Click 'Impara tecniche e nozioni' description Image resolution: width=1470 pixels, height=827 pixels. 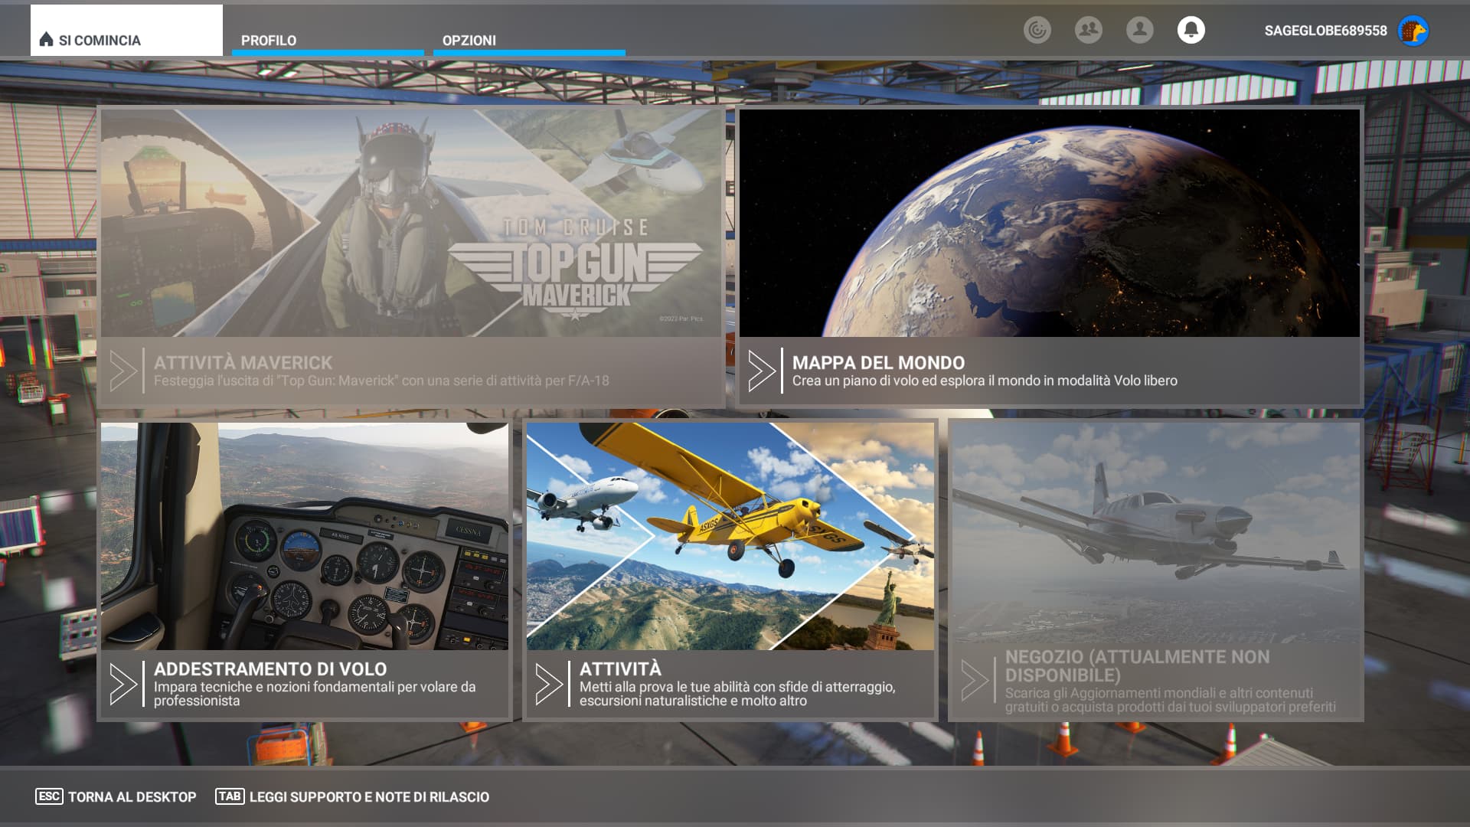tap(315, 694)
